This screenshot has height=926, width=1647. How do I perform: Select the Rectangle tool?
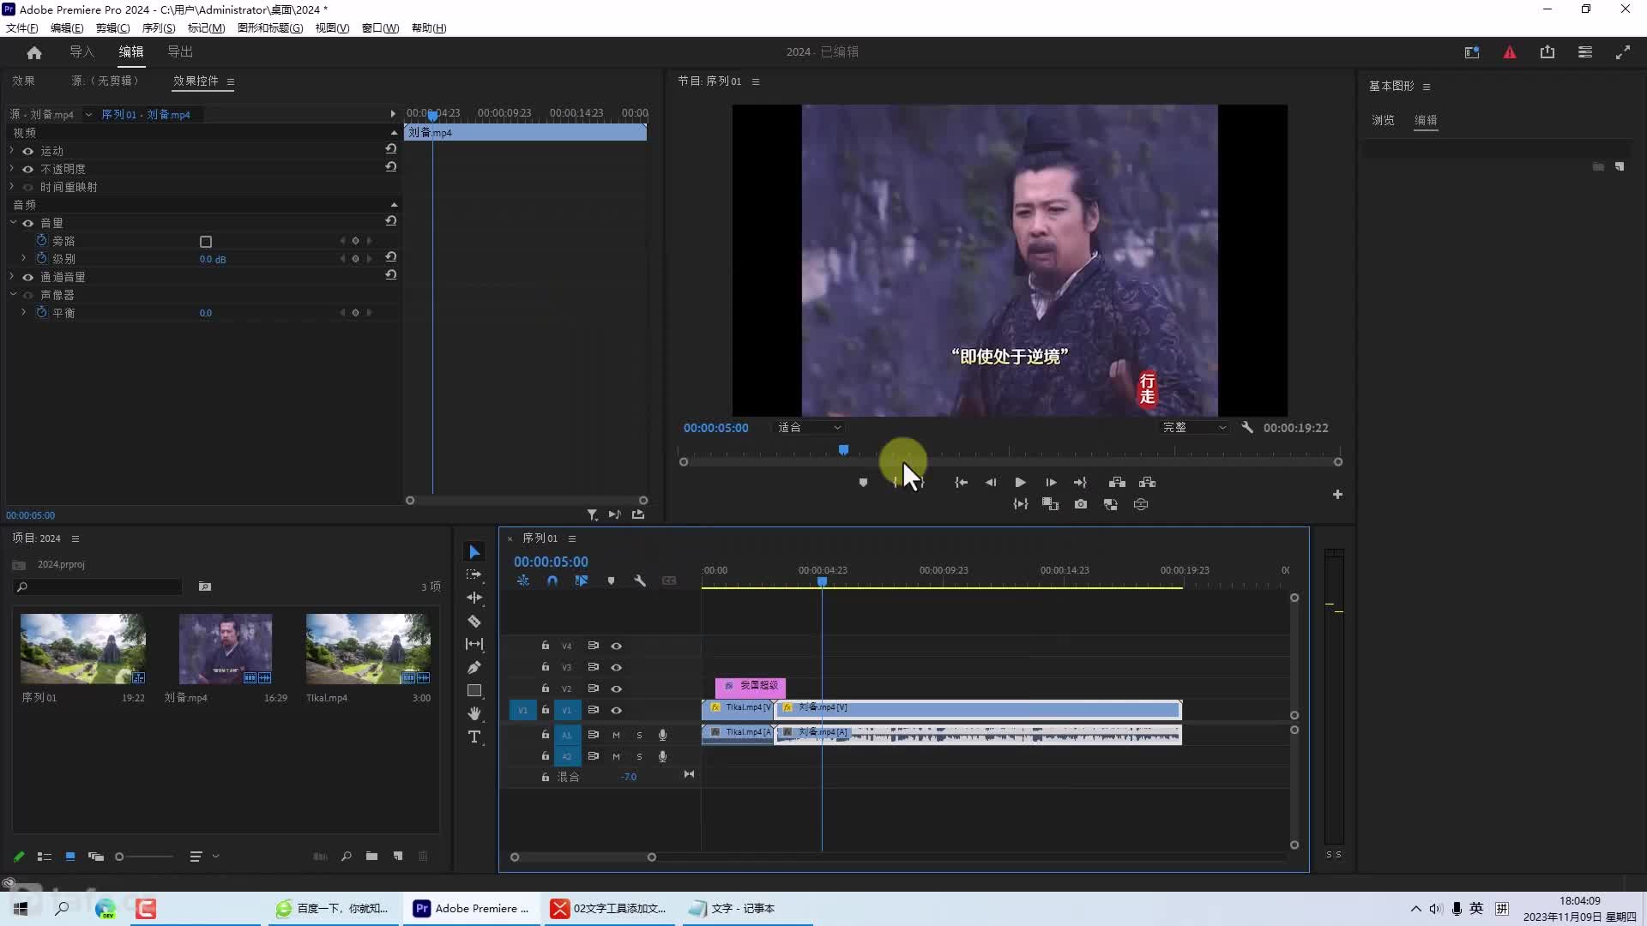pos(474,690)
